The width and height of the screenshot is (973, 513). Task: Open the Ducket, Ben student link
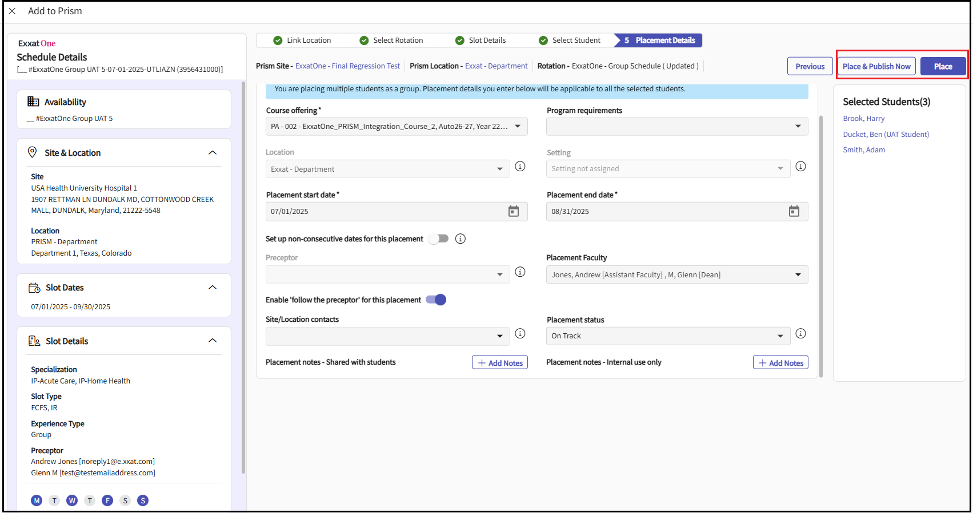pos(886,135)
